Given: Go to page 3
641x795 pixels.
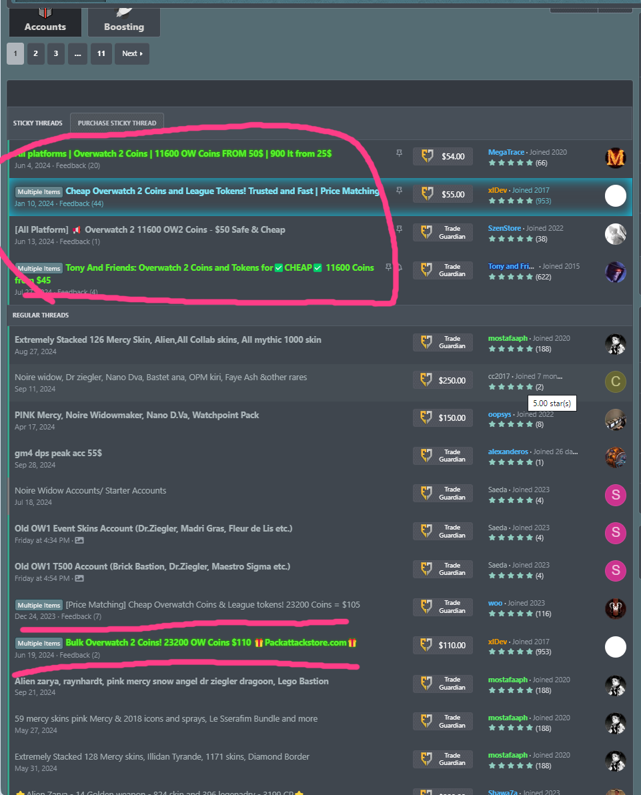Looking at the screenshot, I should pyautogui.click(x=56, y=54).
